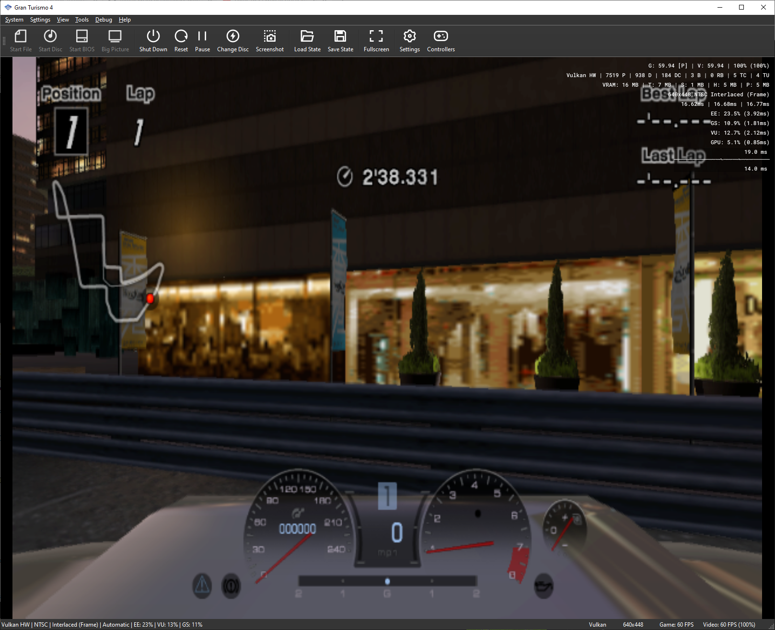Open the Settings menu in menu bar
The height and width of the screenshot is (630, 775).
[x=40, y=20]
